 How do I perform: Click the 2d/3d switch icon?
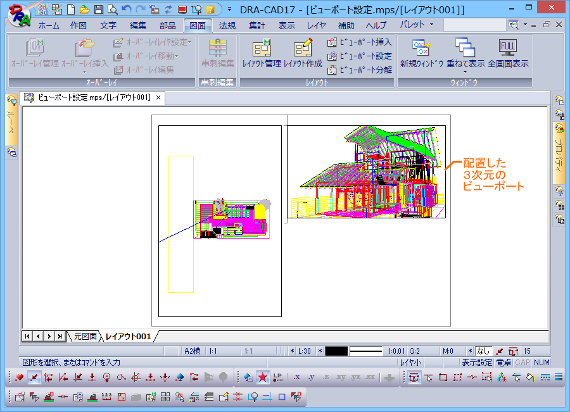click(43, 9)
